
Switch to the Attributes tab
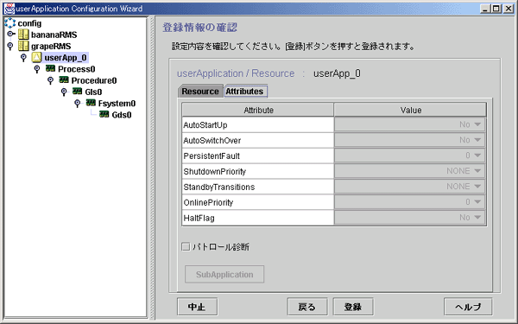[245, 92]
